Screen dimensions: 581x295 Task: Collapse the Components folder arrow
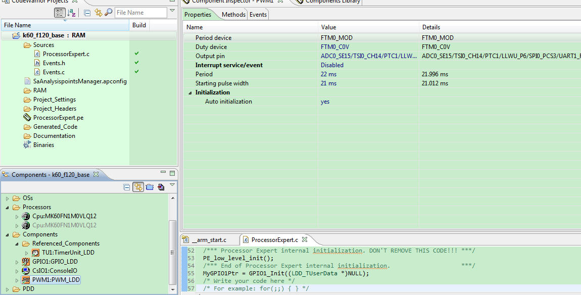tap(8, 234)
